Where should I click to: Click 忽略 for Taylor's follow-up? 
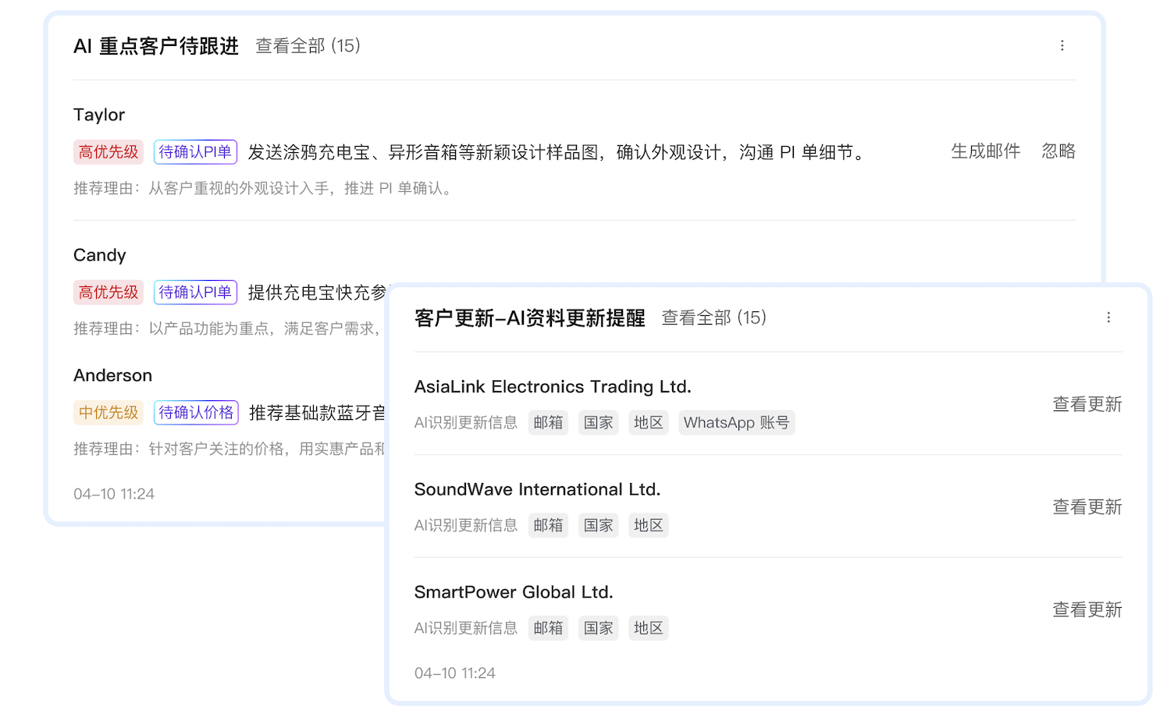tap(1058, 151)
